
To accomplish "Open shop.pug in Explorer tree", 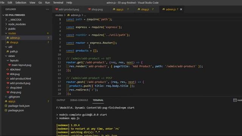I will click(16, 92).
